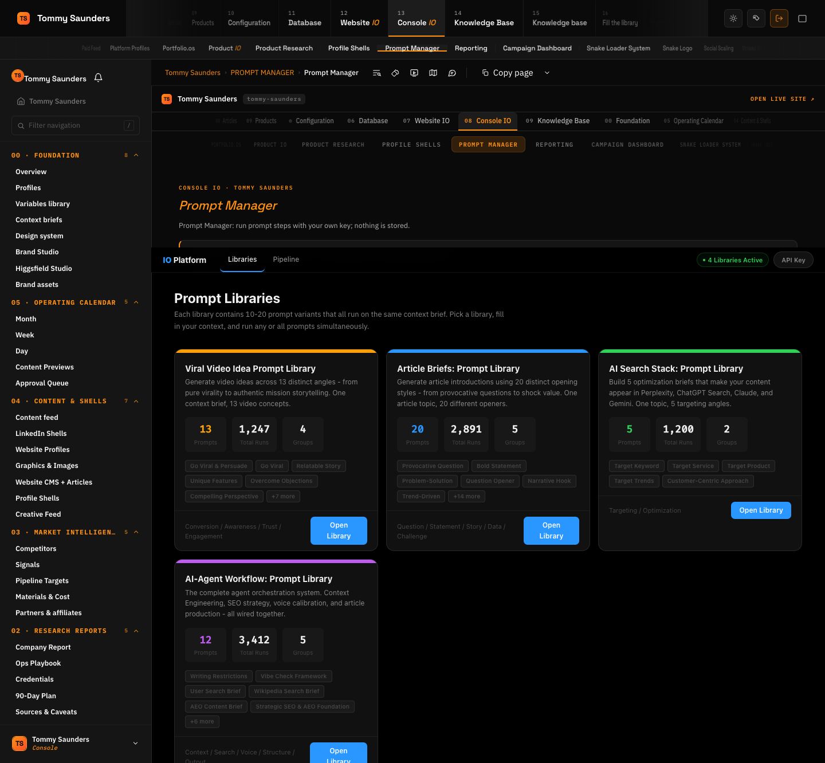Click the API Key button
The height and width of the screenshot is (763, 825).
click(793, 260)
